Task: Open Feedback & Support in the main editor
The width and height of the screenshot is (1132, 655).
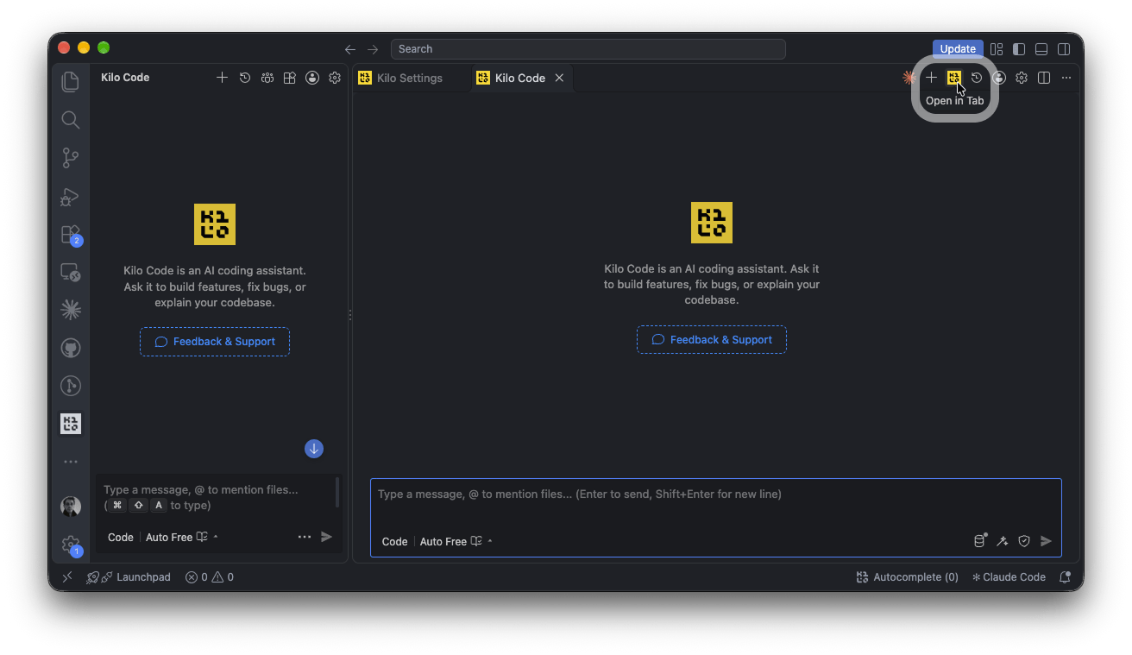Action: pos(712,339)
